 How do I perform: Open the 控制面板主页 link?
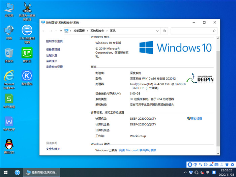pos(54,41)
